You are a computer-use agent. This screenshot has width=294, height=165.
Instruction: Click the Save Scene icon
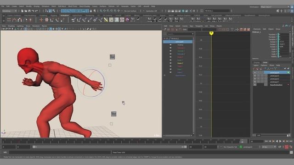pos(29,11)
